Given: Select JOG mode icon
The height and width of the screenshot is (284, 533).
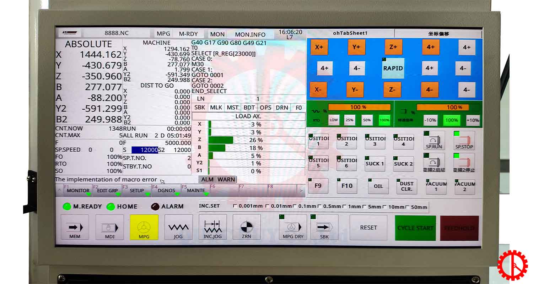Looking at the screenshot, I should pos(178,227).
